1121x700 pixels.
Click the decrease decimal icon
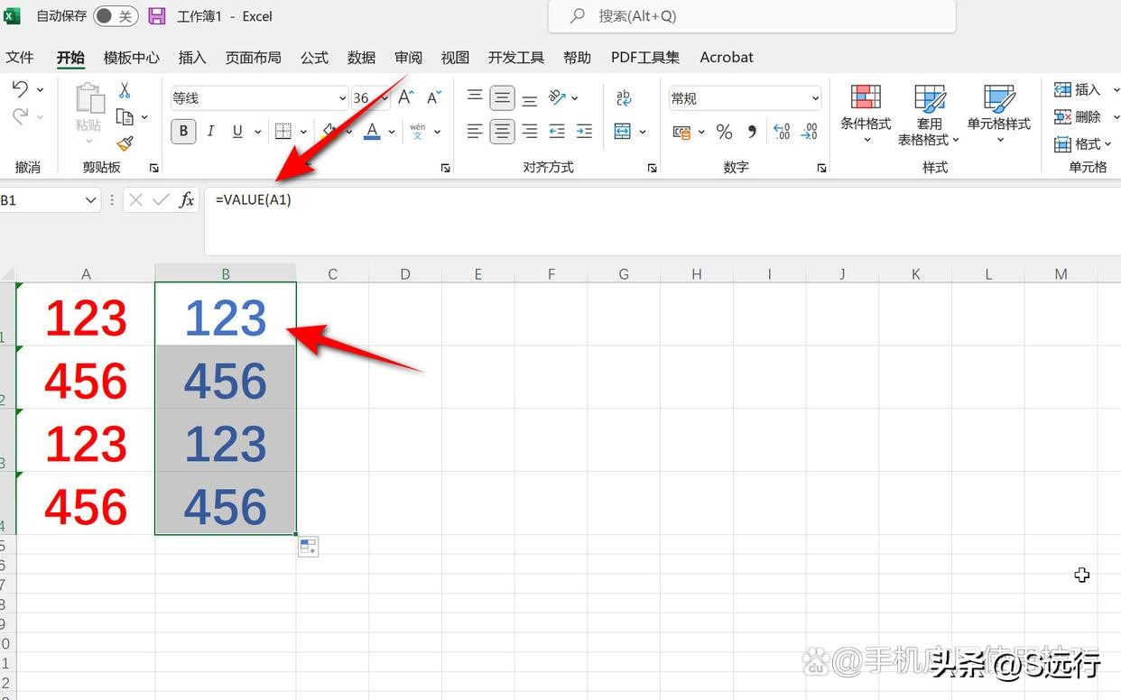810,132
